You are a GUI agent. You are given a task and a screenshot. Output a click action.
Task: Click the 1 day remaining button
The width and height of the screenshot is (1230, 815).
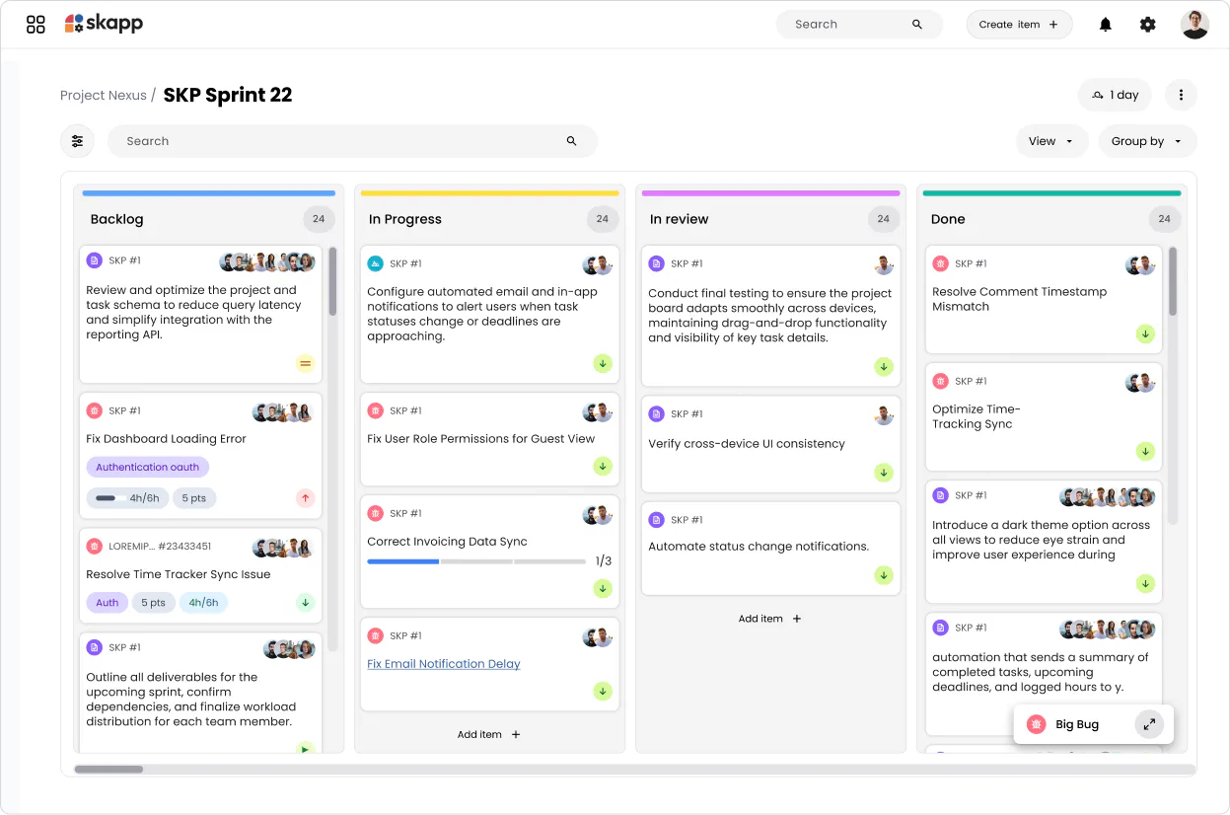click(x=1115, y=95)
